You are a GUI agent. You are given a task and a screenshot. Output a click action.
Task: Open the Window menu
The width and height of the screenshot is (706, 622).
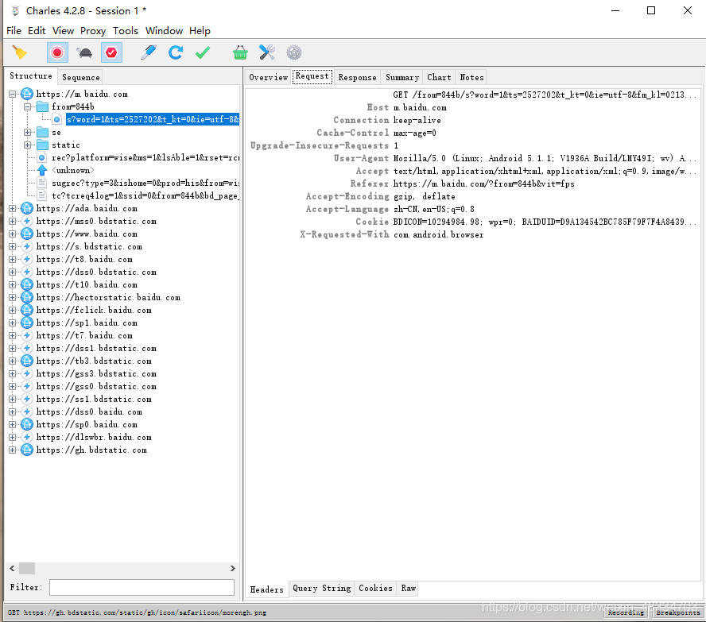tap(164, 30)
